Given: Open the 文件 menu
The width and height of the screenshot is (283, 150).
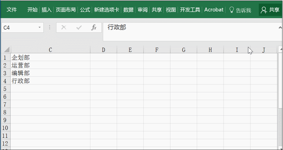Looking at the screenshot, I should (12, 10).
